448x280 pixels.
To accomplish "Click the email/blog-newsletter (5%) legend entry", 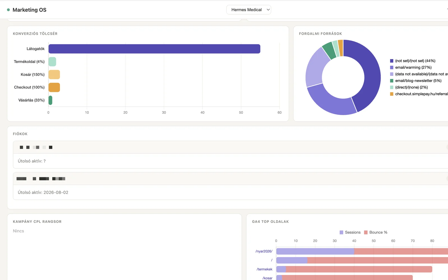I will tap(416, 81).
